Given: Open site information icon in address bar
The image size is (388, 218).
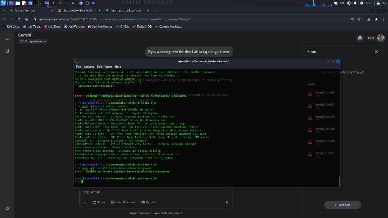Looking at the screenshot, I should [x=34, y=19].
